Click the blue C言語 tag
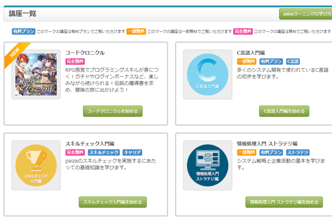This screenshot has height=221, width=332. [293, 61]
